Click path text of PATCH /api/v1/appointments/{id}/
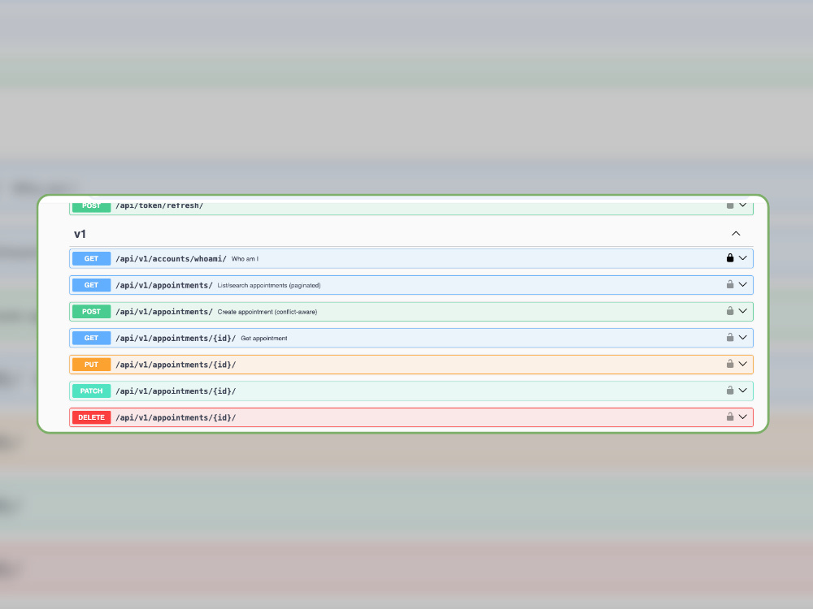Screen dimensions: 813x609 (x=176, y=391)
